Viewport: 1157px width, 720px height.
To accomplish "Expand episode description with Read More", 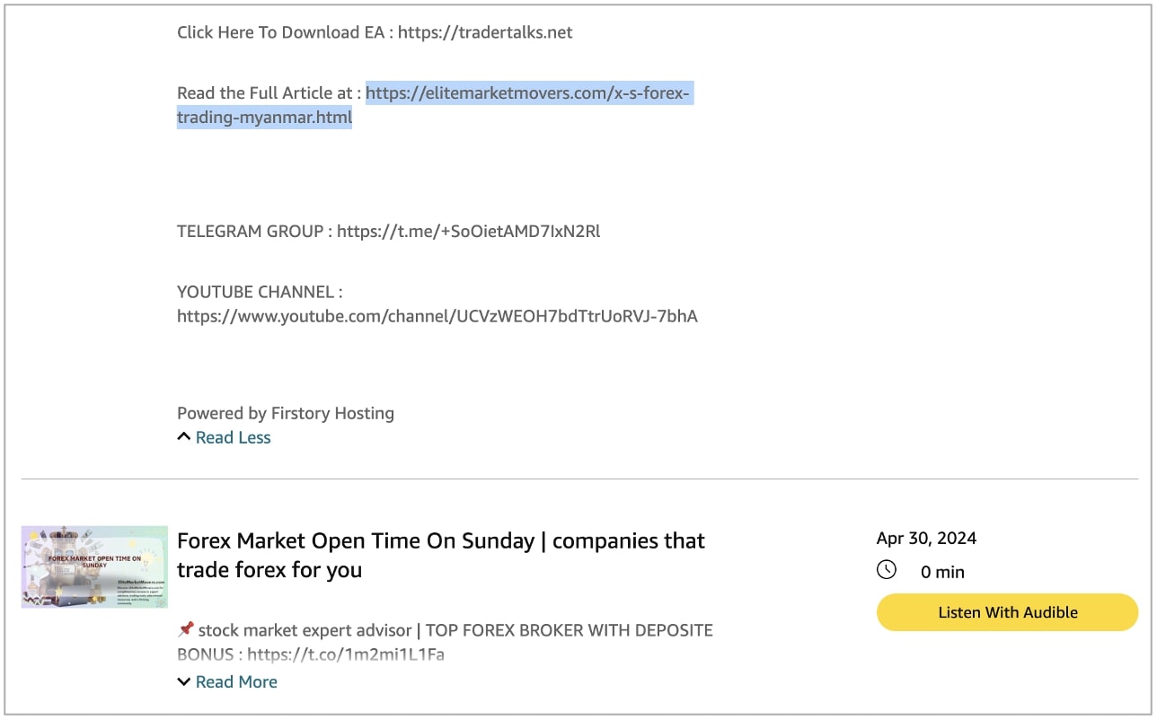I will click(x=236, y=681).
